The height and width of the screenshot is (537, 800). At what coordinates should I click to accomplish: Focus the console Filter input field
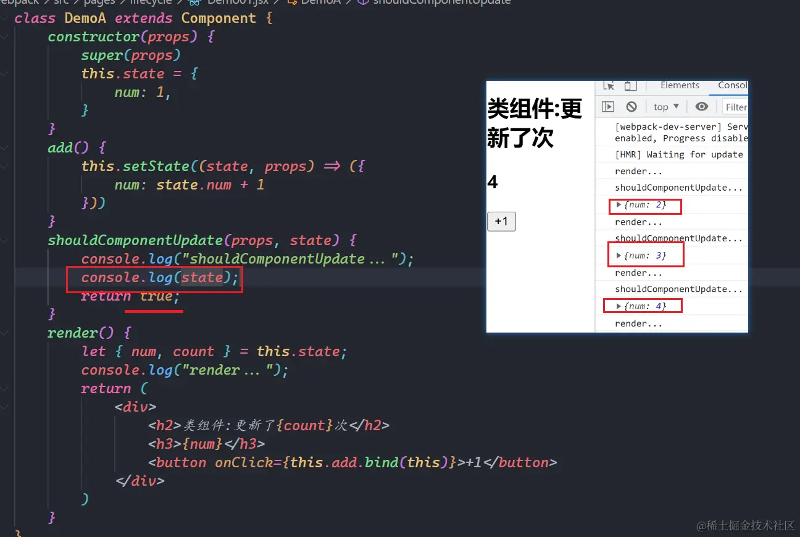click(736, 107)
